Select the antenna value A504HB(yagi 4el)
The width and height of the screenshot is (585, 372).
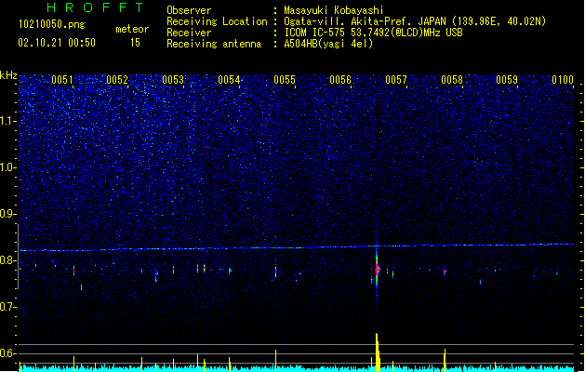(328, 44)
